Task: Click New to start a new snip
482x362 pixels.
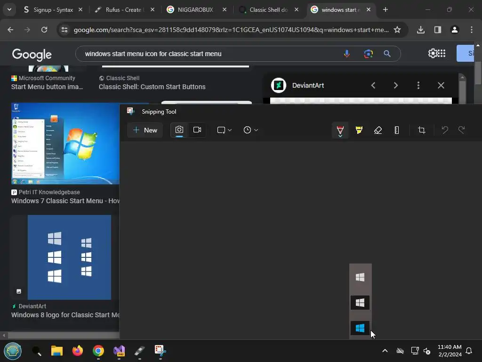Action: tap(145, 130)
